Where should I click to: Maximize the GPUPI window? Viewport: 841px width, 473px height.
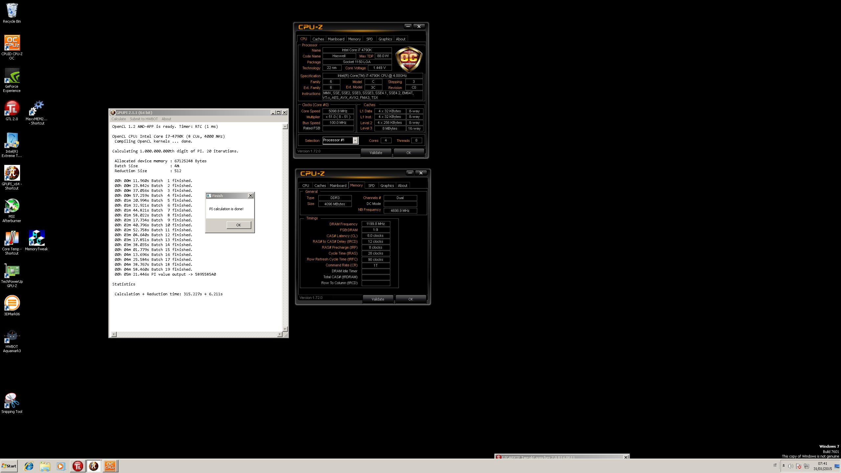tap(278, 113)
